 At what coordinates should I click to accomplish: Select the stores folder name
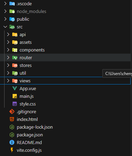click(x=26, y=66)
